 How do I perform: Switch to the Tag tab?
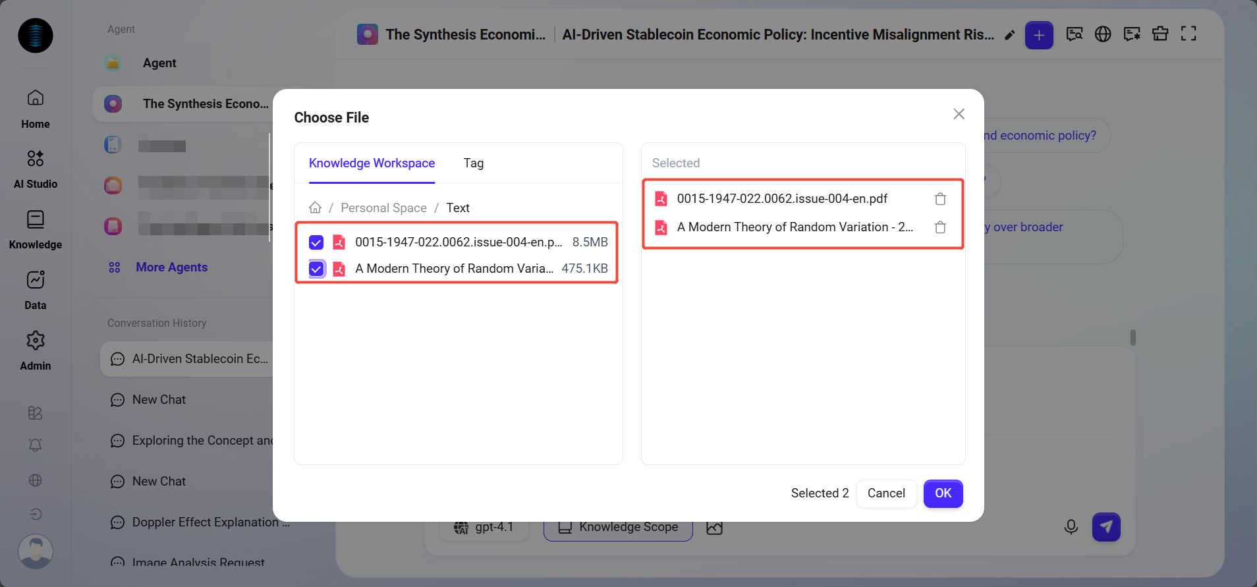[473, 163]
